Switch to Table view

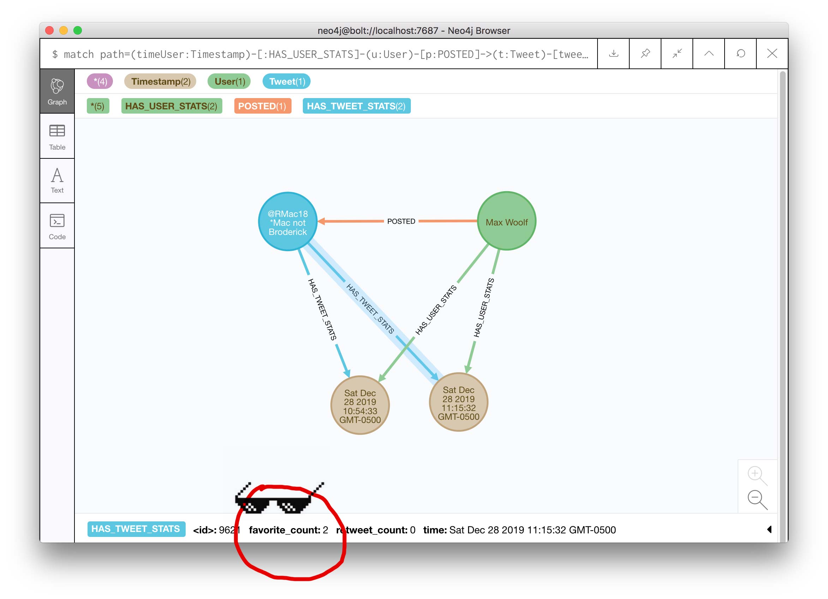point(57,137)
